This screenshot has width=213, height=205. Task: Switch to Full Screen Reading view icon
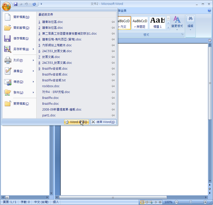(x=147, y=202)
